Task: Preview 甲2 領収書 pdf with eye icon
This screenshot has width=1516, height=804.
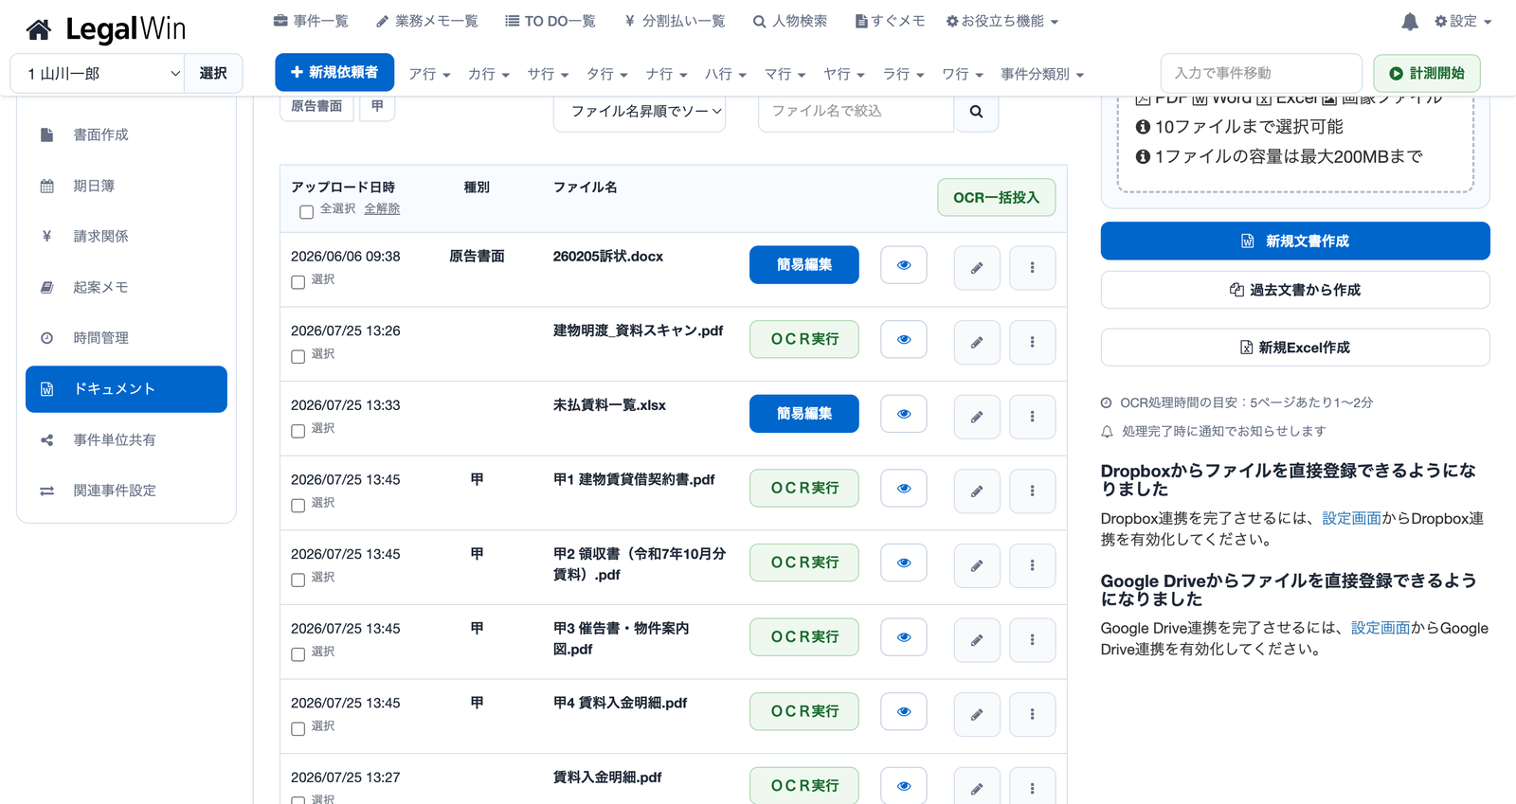Action: click(904, 563)
